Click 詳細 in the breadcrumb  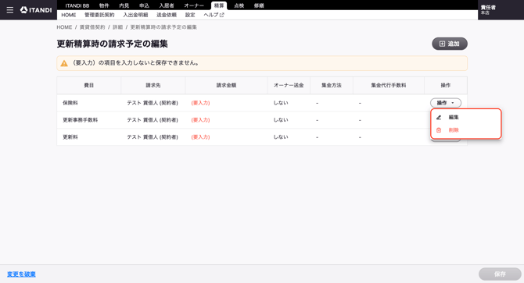click(x=117, y=27)
